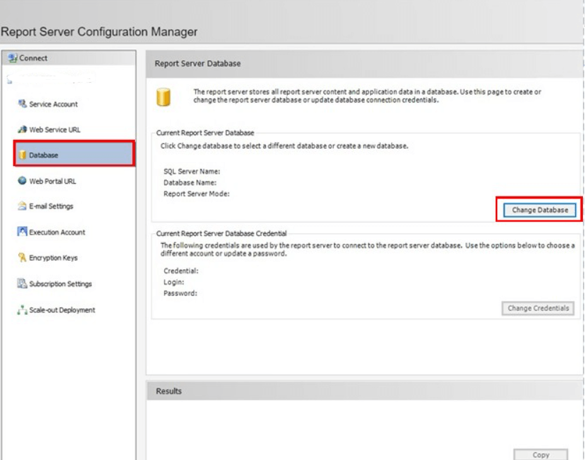Click the Service Account icon
This screenshot has width=585, height=460.
point(22,104)
